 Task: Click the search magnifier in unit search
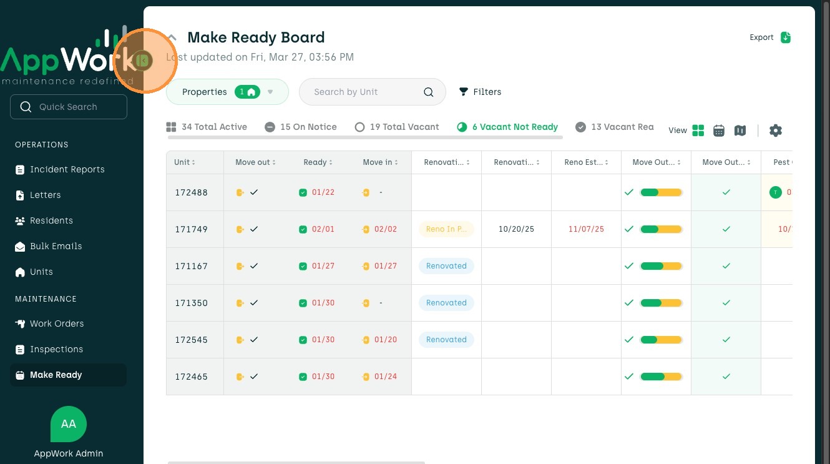pos(428,92)
